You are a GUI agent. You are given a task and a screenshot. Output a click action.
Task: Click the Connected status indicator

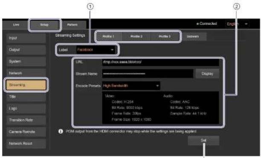[x=207, y=23]
